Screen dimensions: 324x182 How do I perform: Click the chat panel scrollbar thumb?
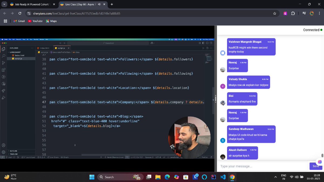click(x=322, y=156)
